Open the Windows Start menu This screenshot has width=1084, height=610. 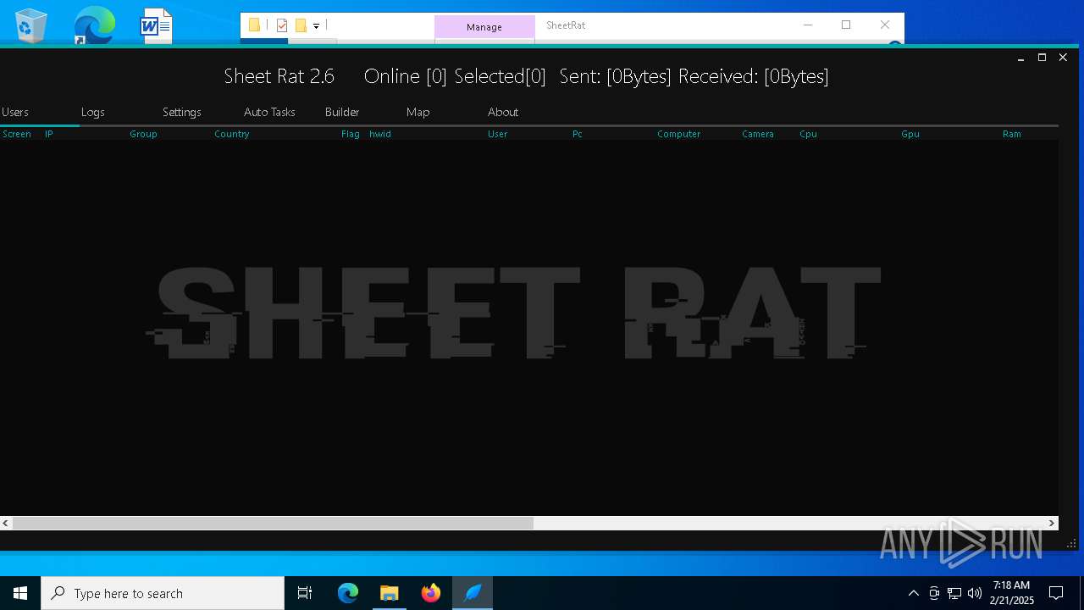coord(20,593)
